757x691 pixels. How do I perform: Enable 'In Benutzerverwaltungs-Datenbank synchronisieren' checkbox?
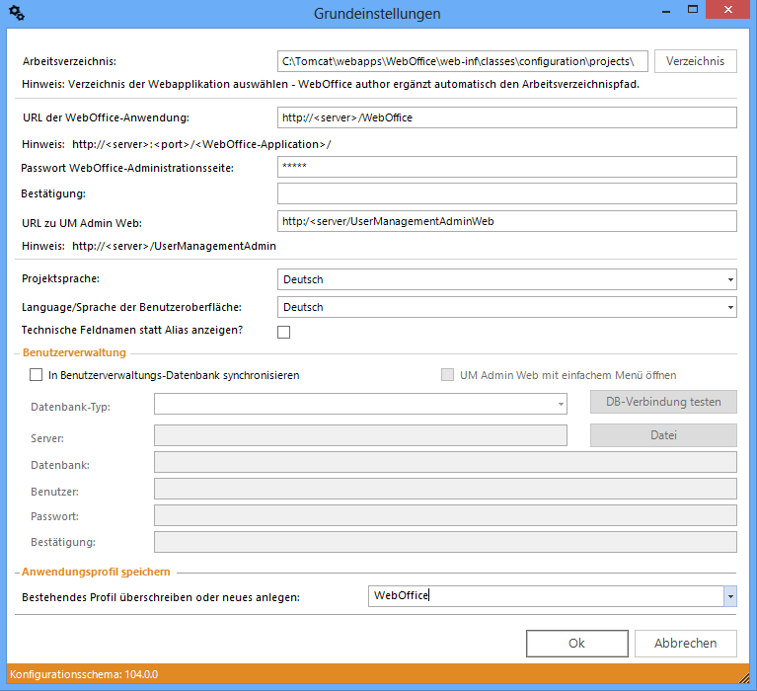coord(37,375)
